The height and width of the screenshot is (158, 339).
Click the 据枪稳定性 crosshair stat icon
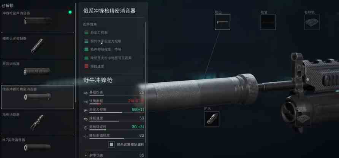[86, 128]
